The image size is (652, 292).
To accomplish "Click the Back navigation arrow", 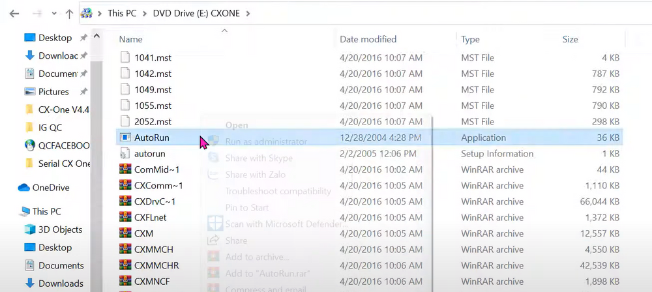I will (x=14, y=14).
